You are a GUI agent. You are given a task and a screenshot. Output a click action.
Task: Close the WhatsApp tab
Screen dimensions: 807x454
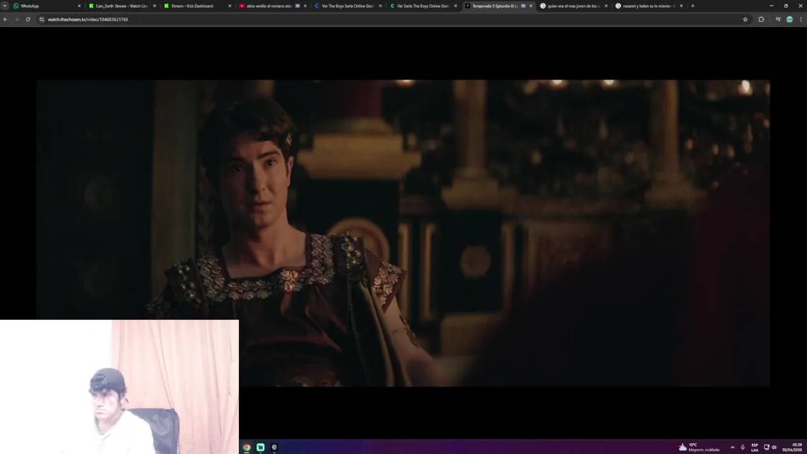pyautogui.click(x=79, y=6)
